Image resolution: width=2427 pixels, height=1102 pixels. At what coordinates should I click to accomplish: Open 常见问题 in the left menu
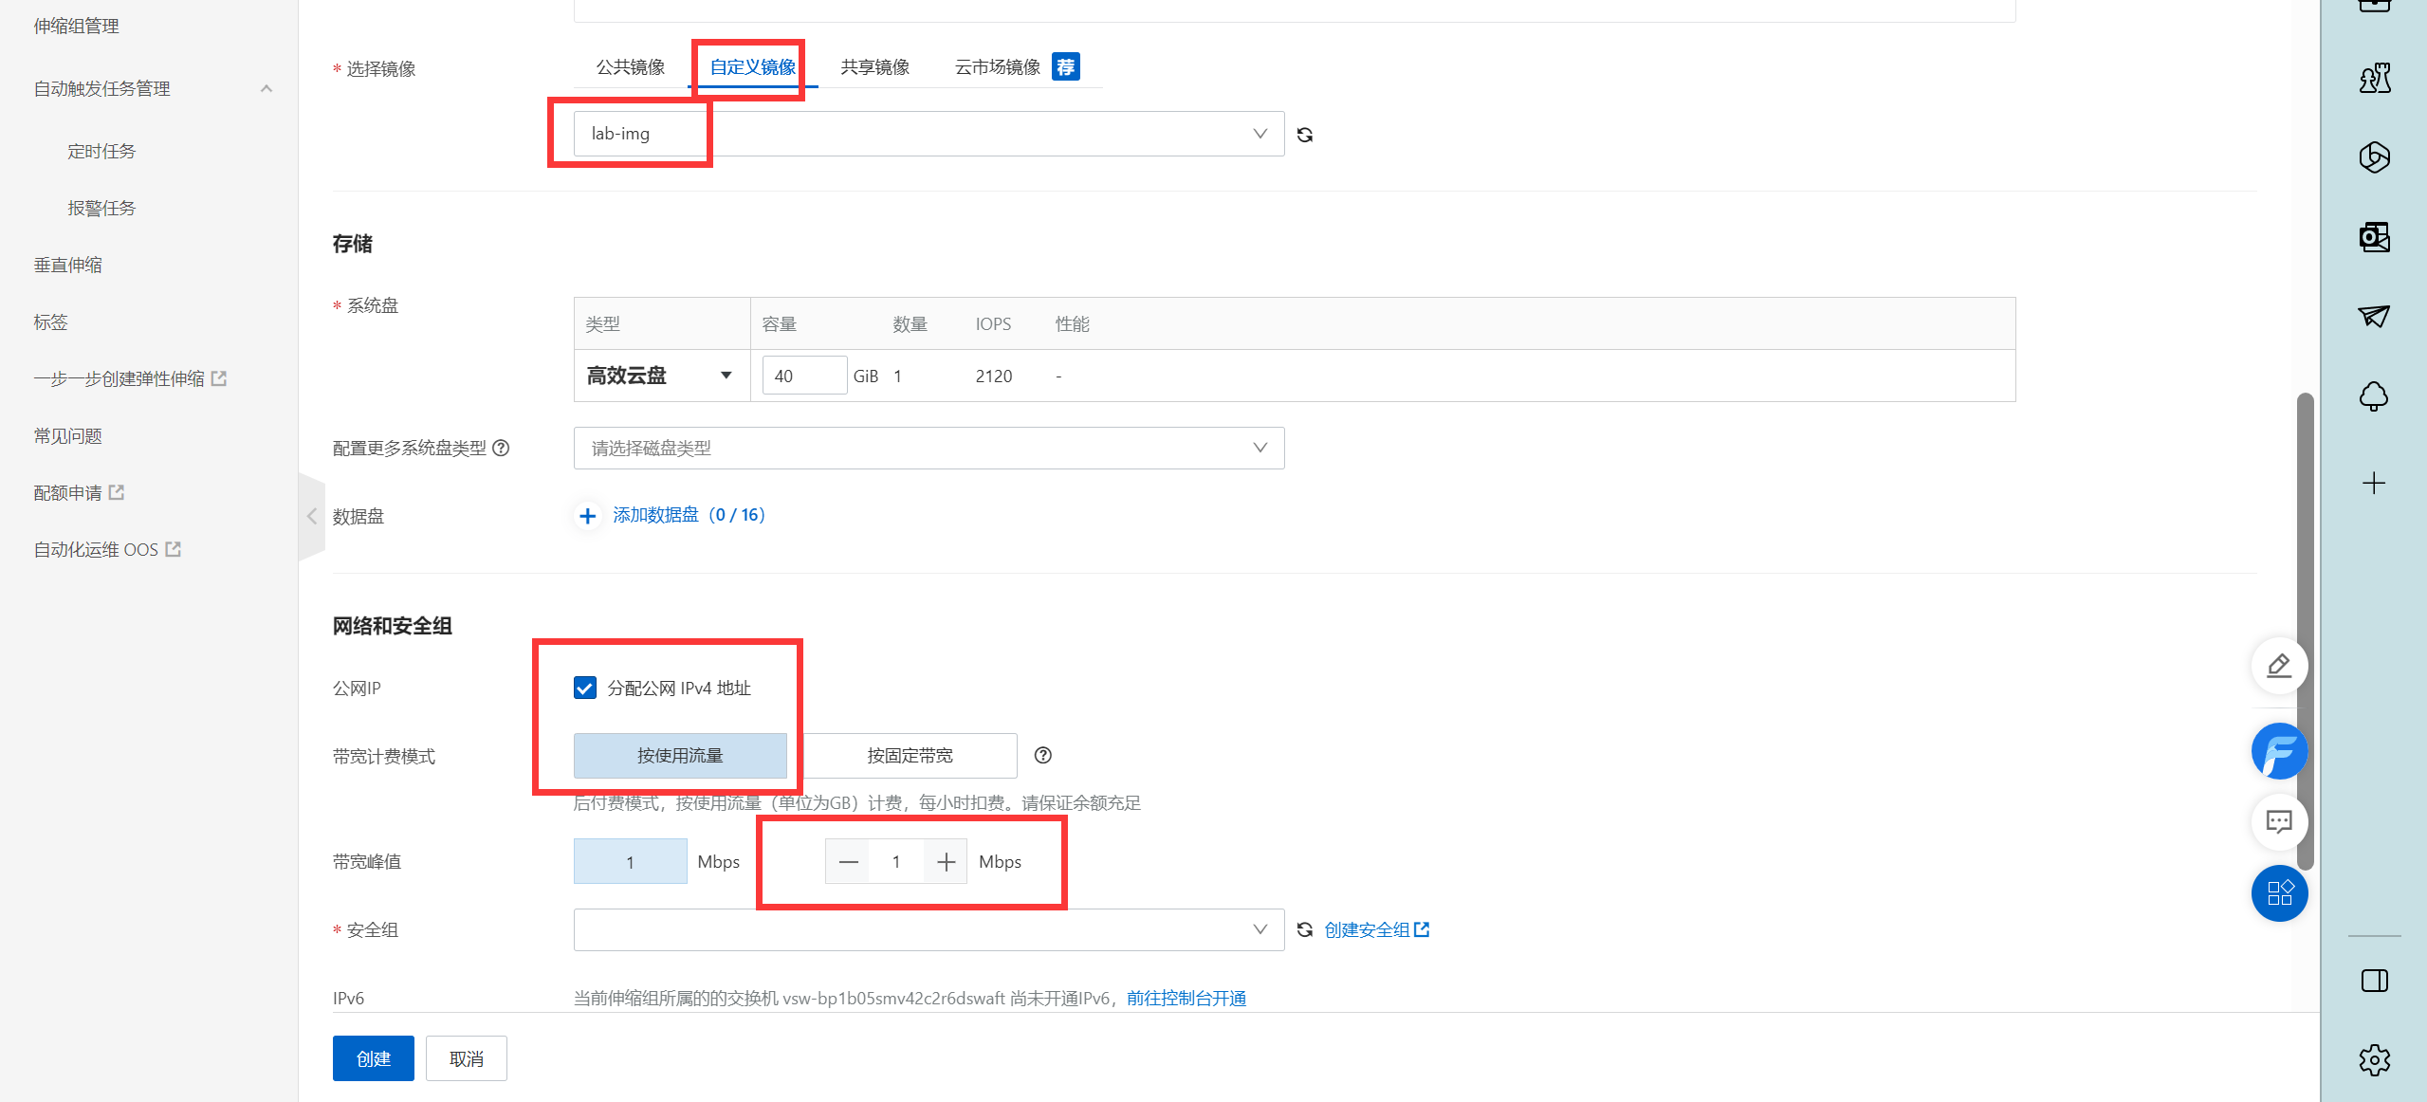point(68,435)
